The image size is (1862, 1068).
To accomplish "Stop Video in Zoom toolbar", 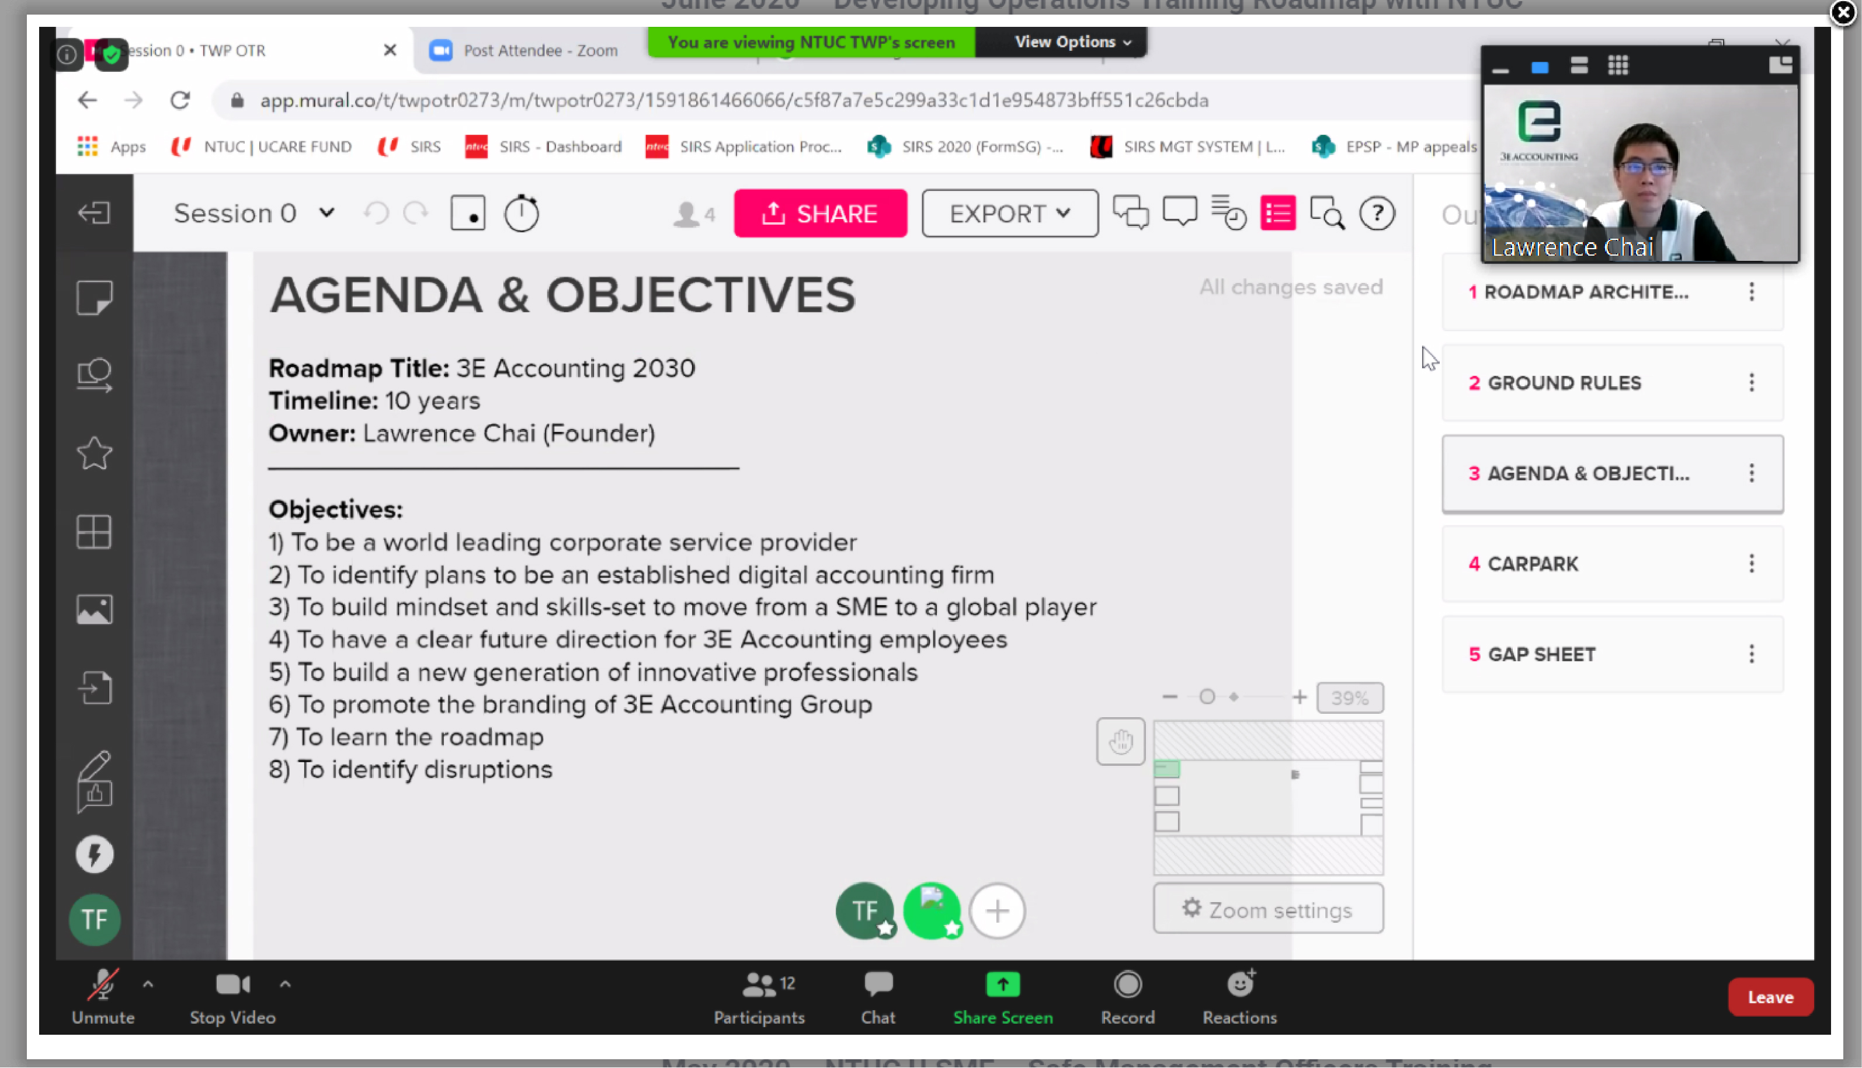I will (x=232, y=997).
